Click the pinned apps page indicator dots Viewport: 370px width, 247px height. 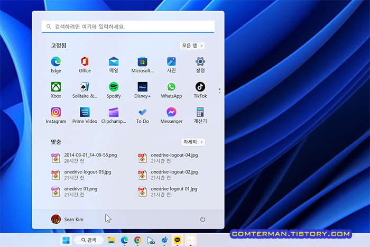pos(219,90)
